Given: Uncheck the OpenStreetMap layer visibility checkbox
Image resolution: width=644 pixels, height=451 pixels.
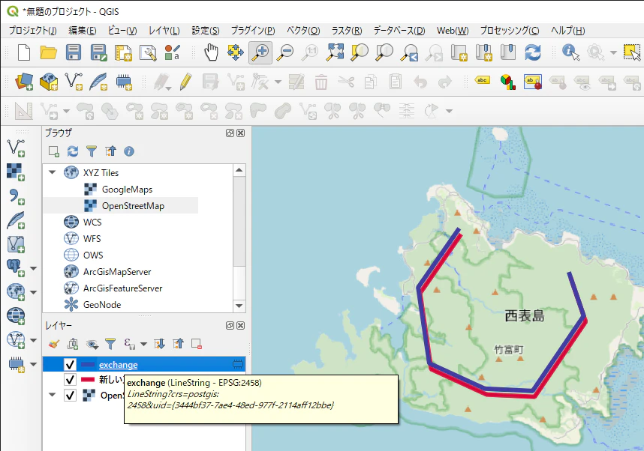Looking at the screenshot, I should tap(71, 395).
